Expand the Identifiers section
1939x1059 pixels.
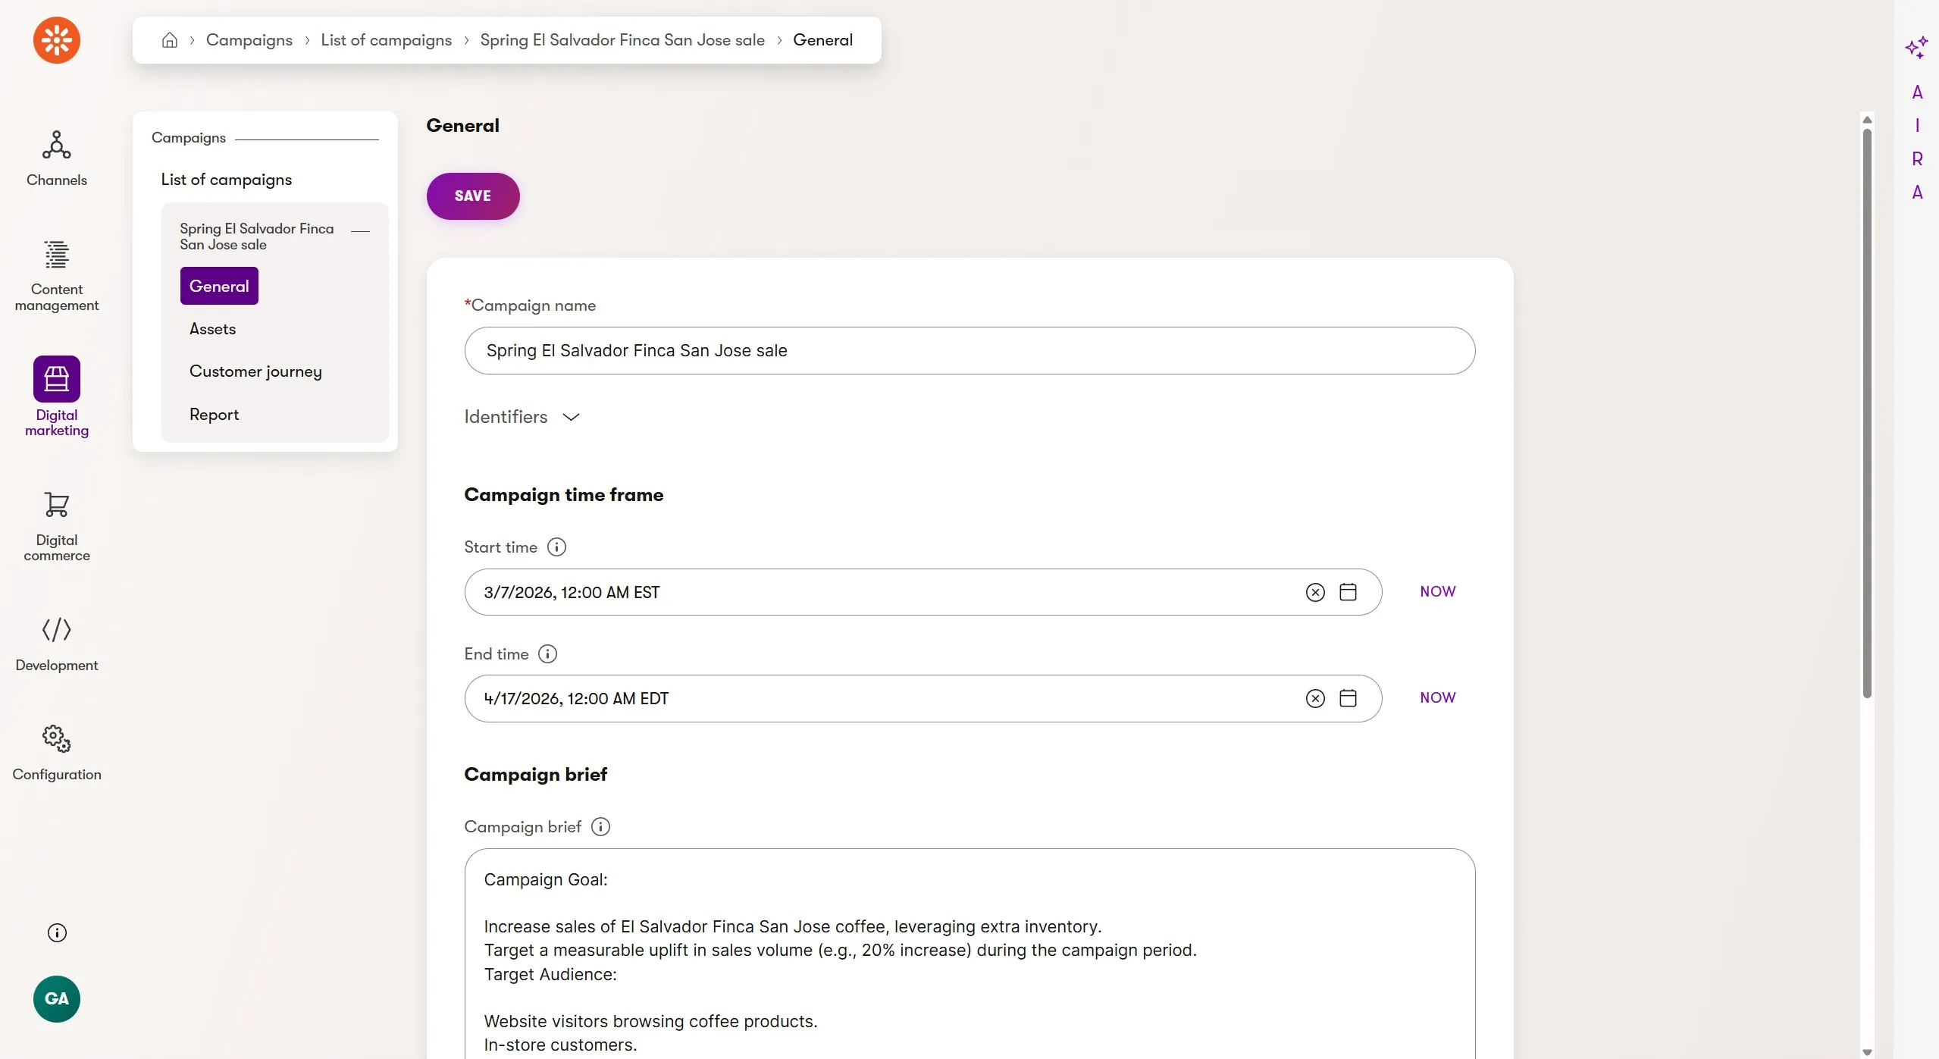[522, 417]
